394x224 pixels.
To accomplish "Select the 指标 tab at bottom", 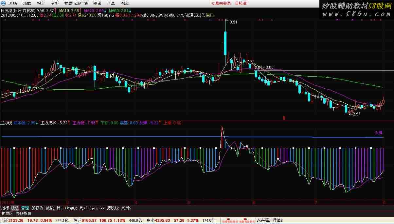I will [5, 208].
